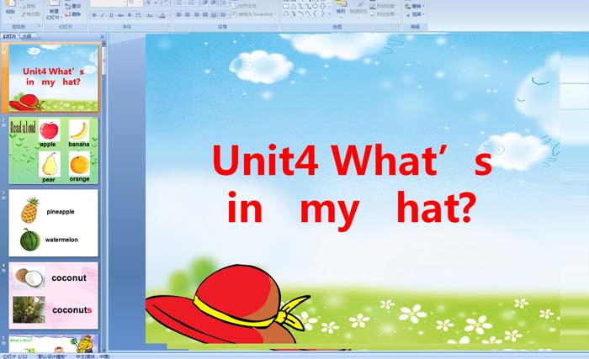Viewport: 589px width, 359px height.
Task: Click the Delete slide button
Action: click(73, 14)
